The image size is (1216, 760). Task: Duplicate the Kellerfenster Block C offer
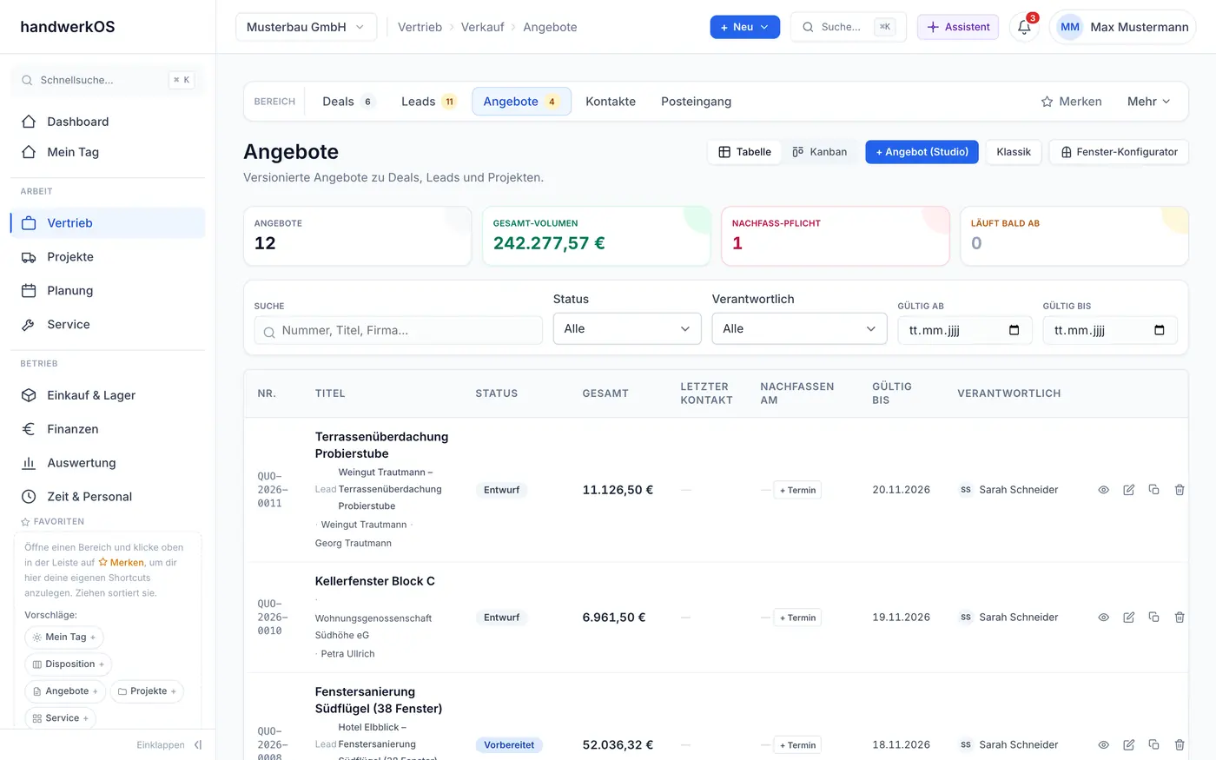click(1153, 618)
